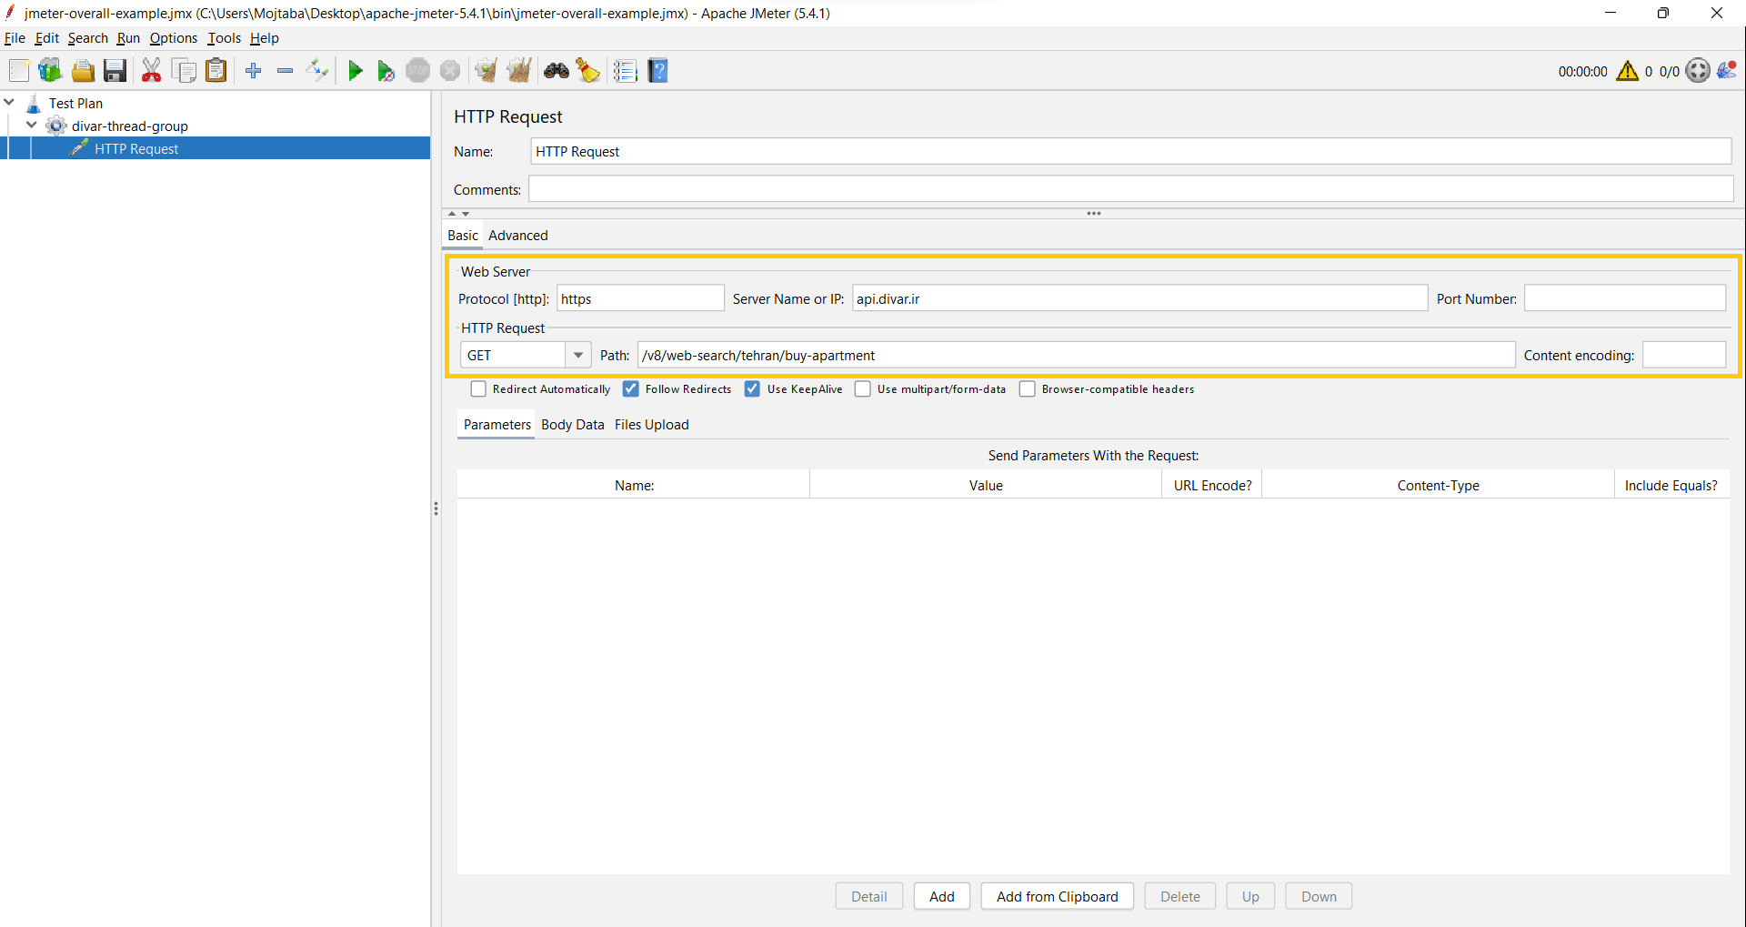Click the Up button
This screenshot has height=927, width=1746.
tap(1251, 896)
